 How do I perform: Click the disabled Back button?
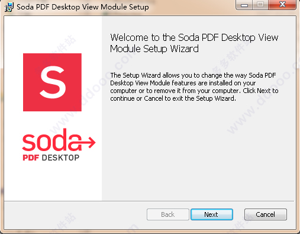pyautogui.click(x=168, y=214)
